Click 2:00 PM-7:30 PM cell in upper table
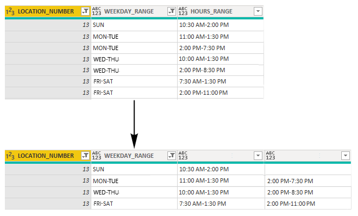The image size is (358, 216). point(220,48)
